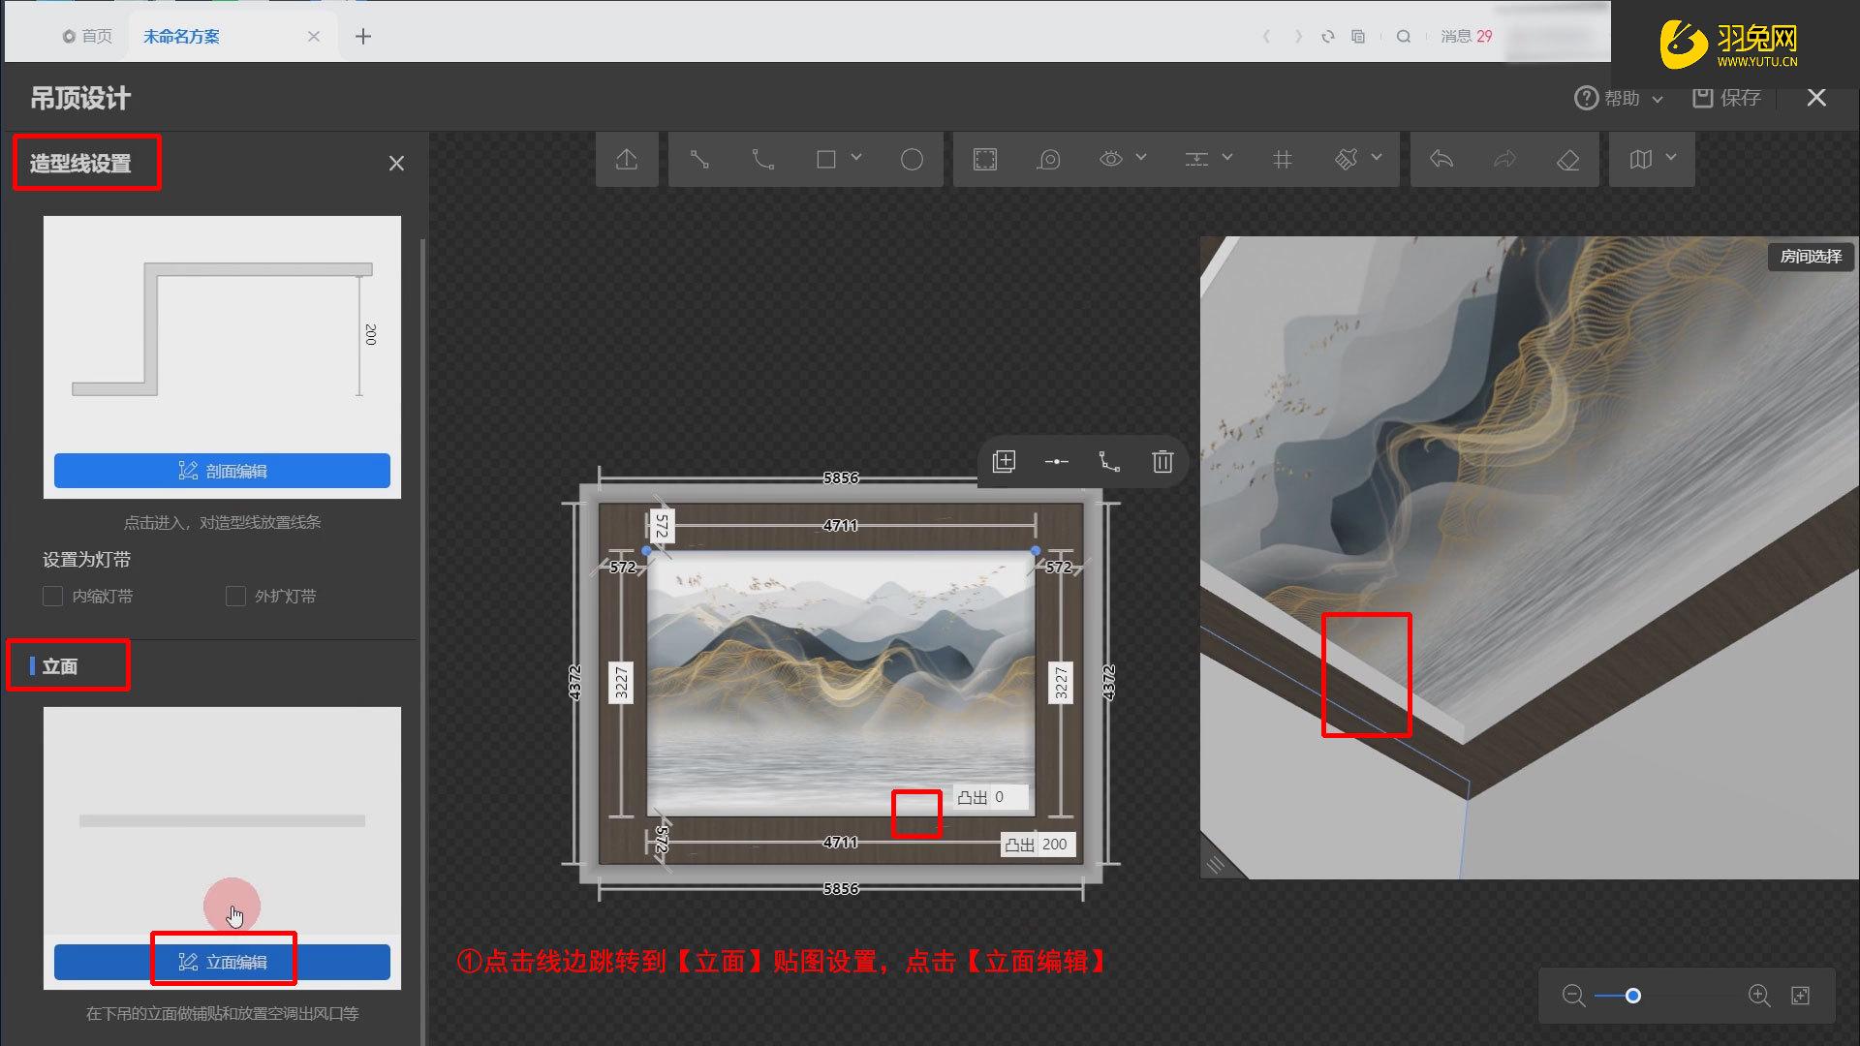
Task: Enable the 内缩灯带 checkbox
Action: (53, 596)
